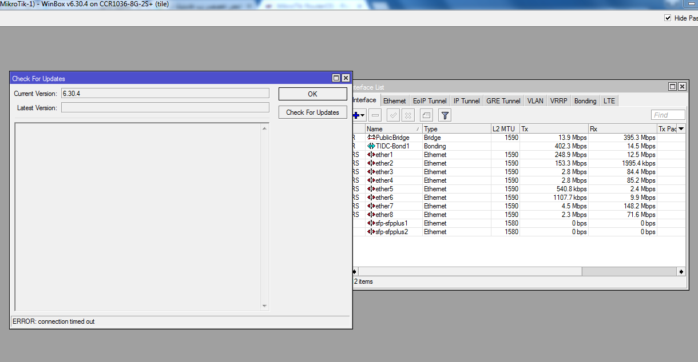Click the changelog scrollbar down arrow
The height and width of the screenshot is (362, 698).
264,306
